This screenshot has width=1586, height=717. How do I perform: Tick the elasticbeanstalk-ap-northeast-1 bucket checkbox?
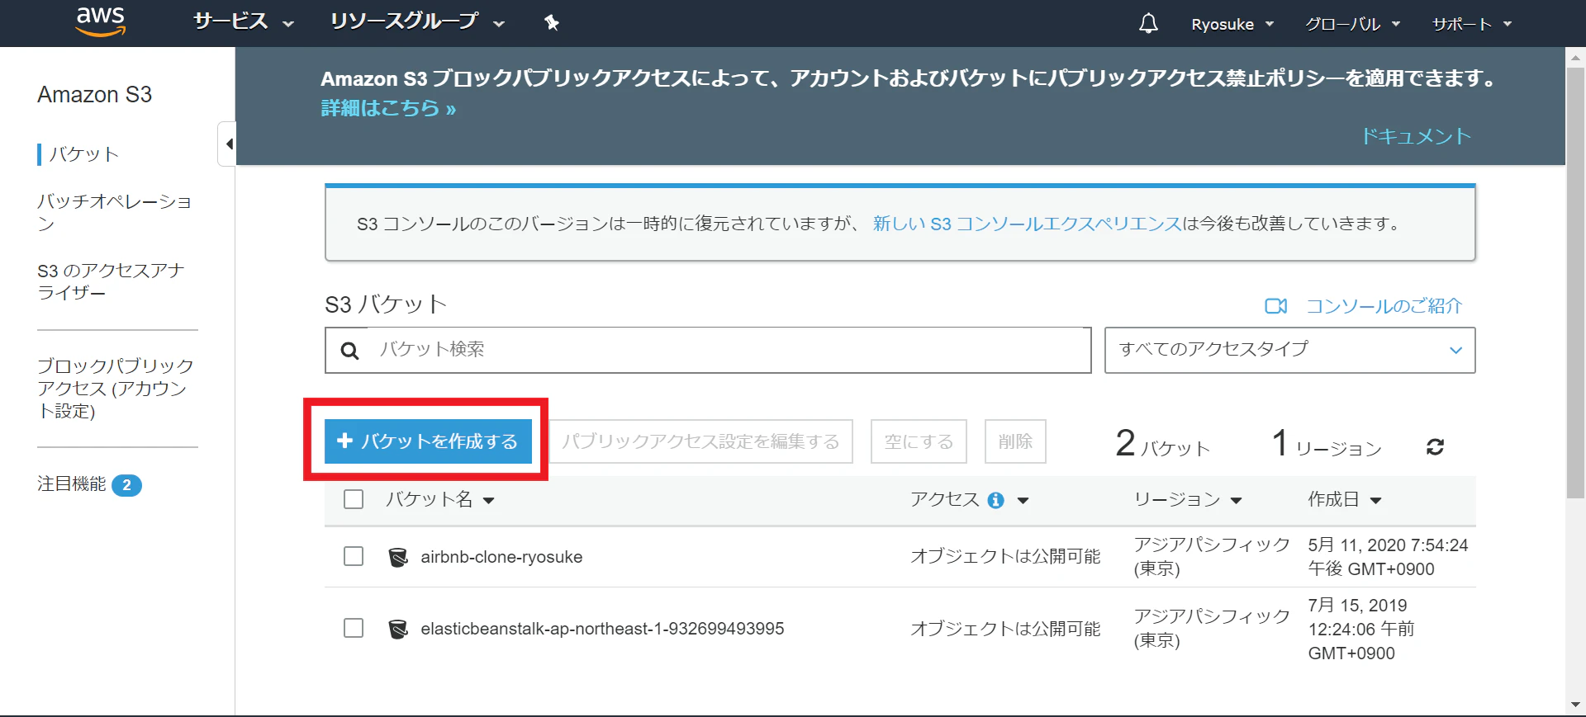point(354,628)
